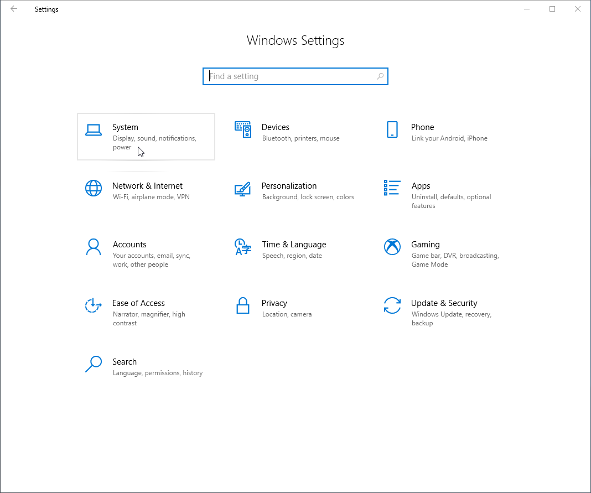
Task: Select the Network & Internet heading
Action: (x=147, y=186)
